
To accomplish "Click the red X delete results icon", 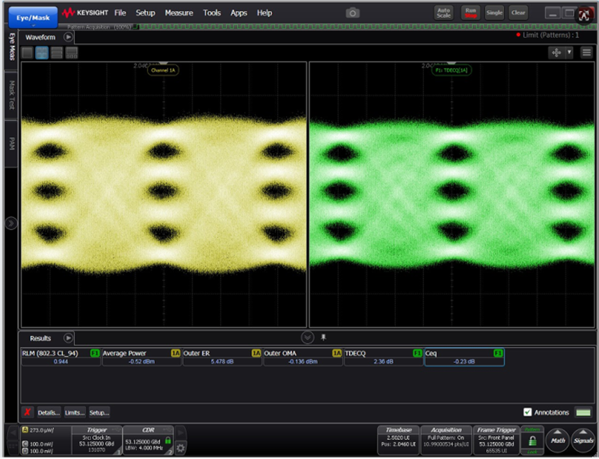I will [x=27, y=413].
